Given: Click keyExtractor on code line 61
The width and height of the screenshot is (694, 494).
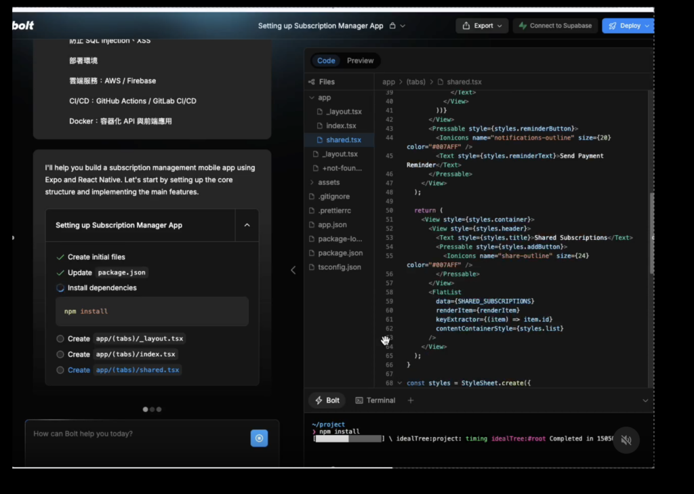Looking at the screenshot, I should click(457, 320).
